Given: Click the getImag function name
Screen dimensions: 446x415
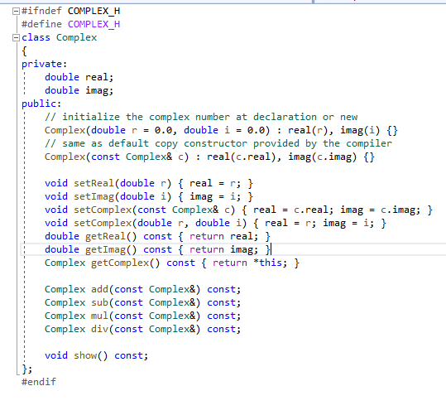Looking at the screenshot, I should [x=105, y=249].
